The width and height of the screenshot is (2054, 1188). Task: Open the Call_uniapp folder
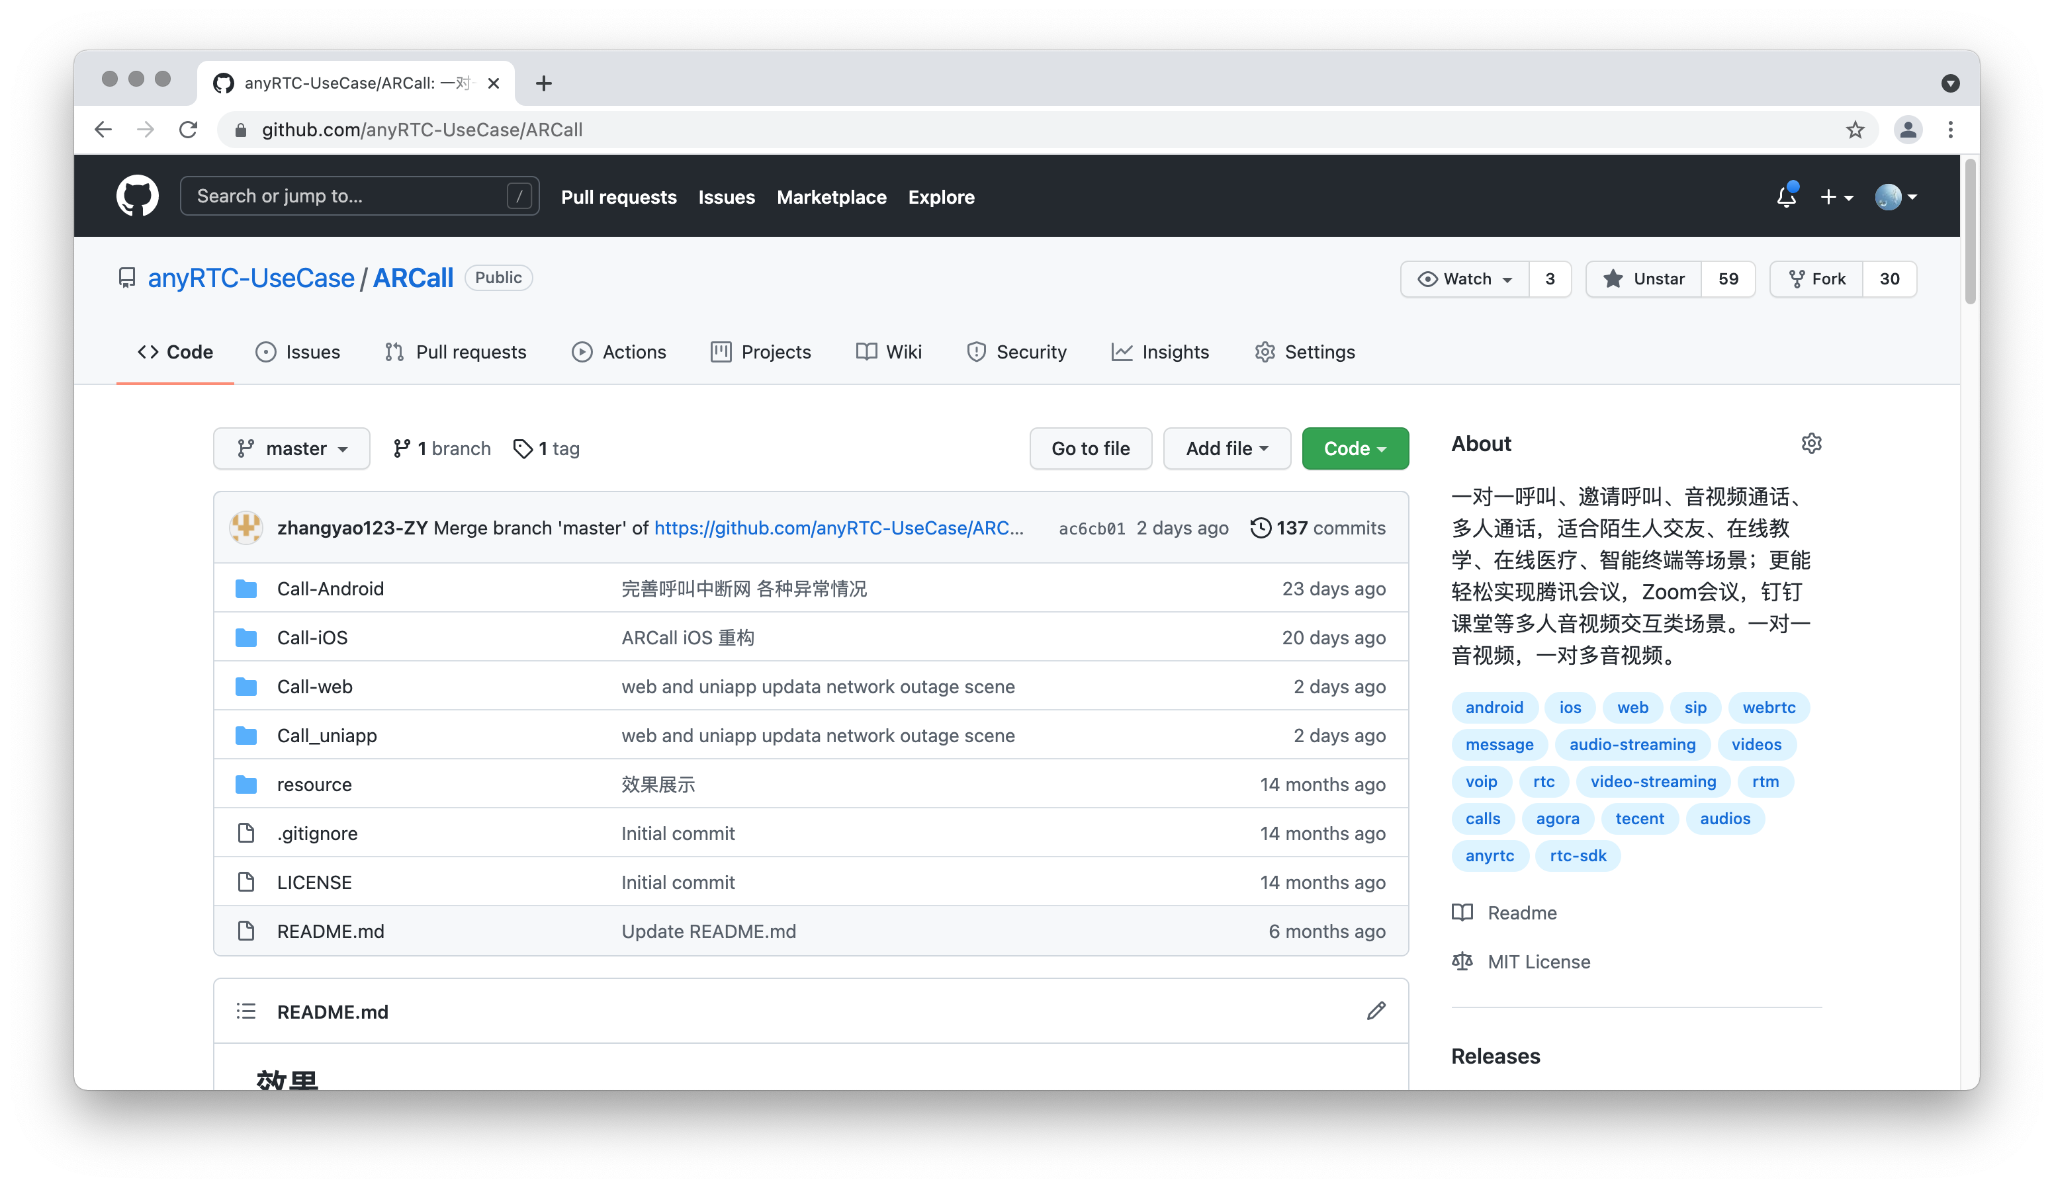pyautogui.click(x=327, y=735)
